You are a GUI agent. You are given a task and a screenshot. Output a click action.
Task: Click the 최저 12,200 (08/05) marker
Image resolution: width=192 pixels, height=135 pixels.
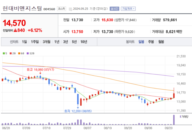[78, 111]
